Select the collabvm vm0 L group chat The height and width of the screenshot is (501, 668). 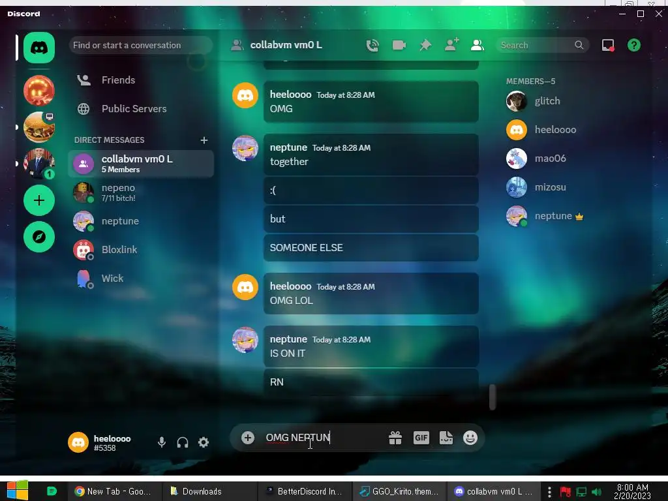[141, 164]
